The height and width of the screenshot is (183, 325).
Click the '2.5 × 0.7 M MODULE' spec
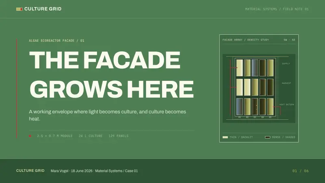pyautogui.click(x=55, y=136)
